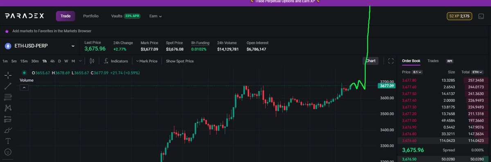The width and height of the screenshot is (491, 162).
Task: Go to Portfolio page
Action: 91,16
